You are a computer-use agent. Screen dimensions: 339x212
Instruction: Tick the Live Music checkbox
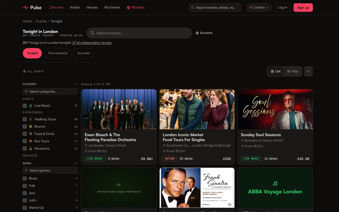[25, 106]
